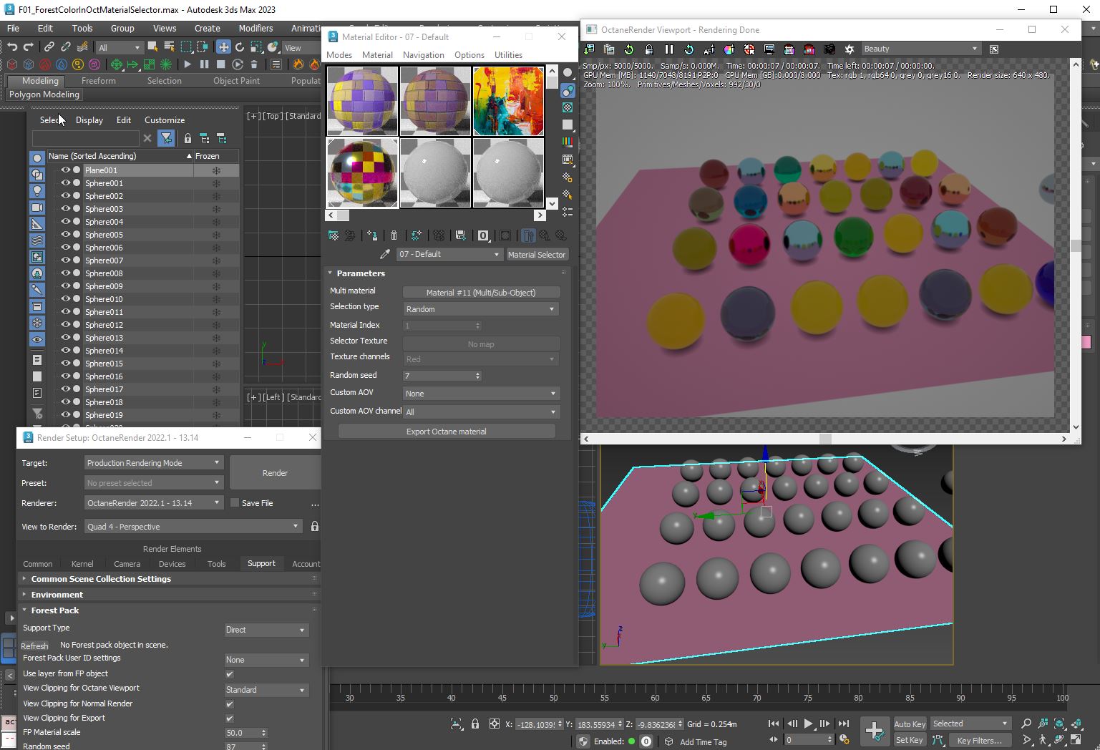
Task: Toggle visibility eye for Sphere012
Action: (66, 325)
